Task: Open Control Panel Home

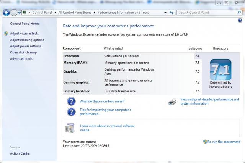Action: pyautogui.click(x=24, y=24)
